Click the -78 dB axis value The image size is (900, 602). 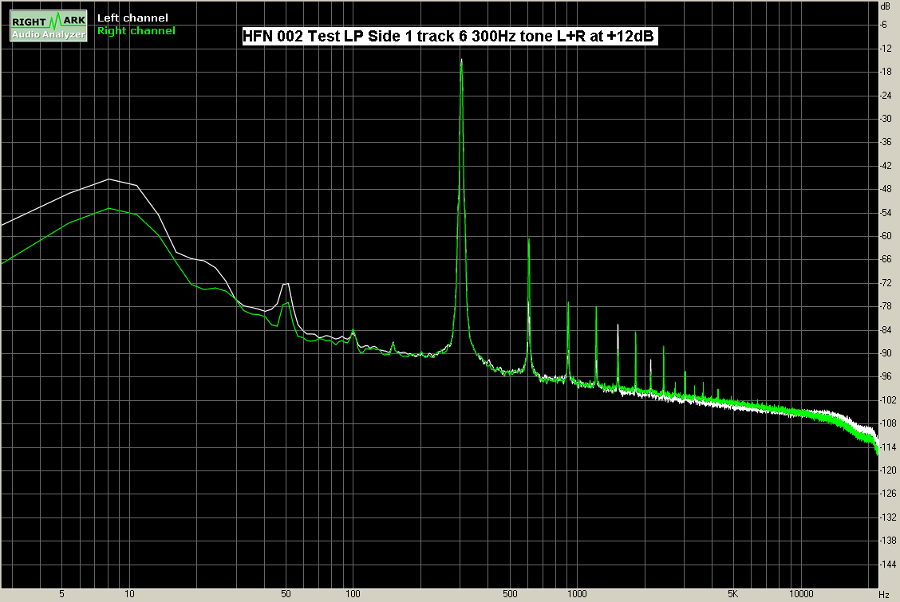click(886, 306)
